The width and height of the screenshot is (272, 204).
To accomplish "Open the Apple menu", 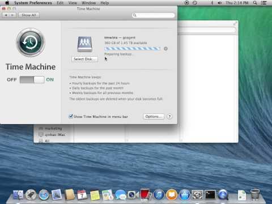I will pos(7,3).
